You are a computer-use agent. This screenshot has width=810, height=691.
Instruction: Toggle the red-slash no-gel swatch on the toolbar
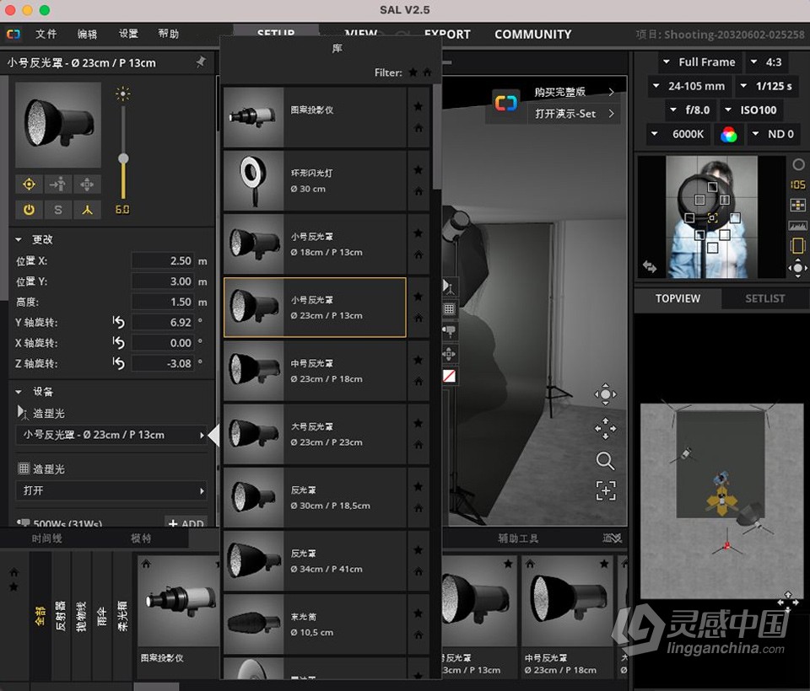tap(449, 377)
